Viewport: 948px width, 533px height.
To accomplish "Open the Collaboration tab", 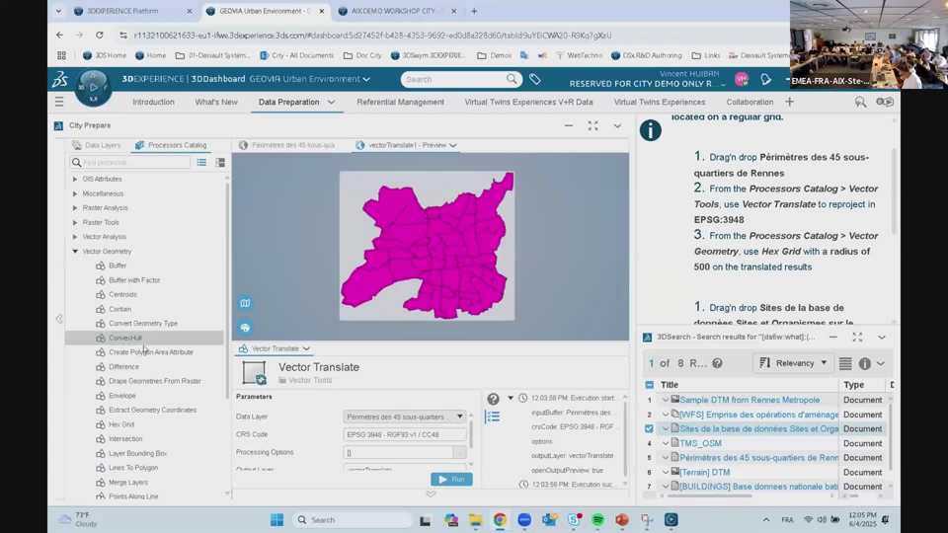I will (x=750, y=102).
